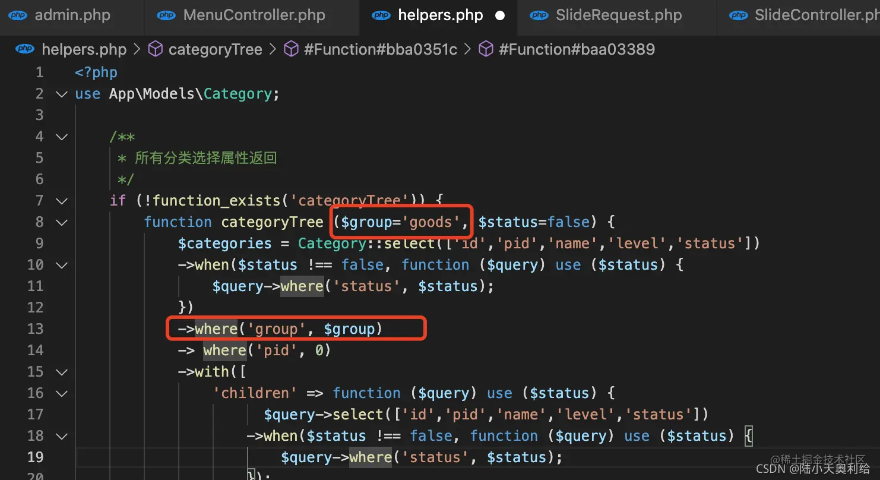Fold the with array at line 15
880x480 pixels.
(x=62, y=372)
